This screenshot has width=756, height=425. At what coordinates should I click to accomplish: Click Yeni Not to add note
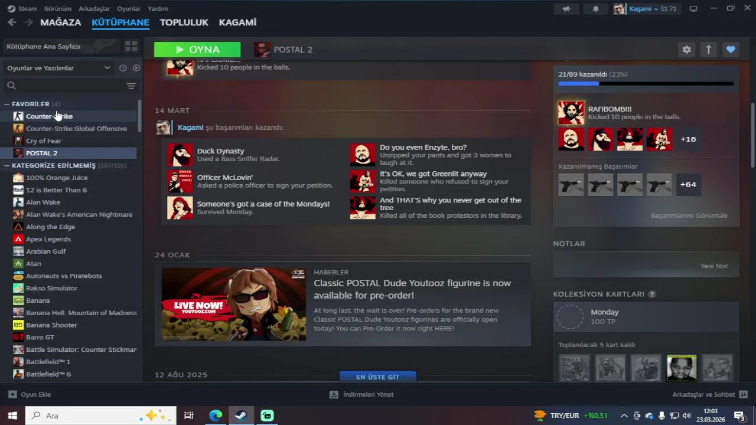coord(714,266)
